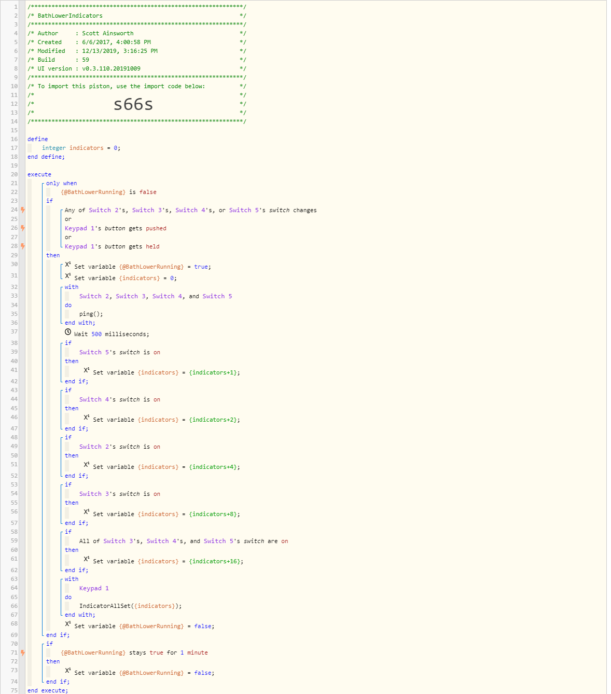Image resolution: width=611 pixels, height=694 pixels.
Task: Click 'Switch 2, Switch 3, Switch 4, and Switch 5' device list
Action: point(156,296)
